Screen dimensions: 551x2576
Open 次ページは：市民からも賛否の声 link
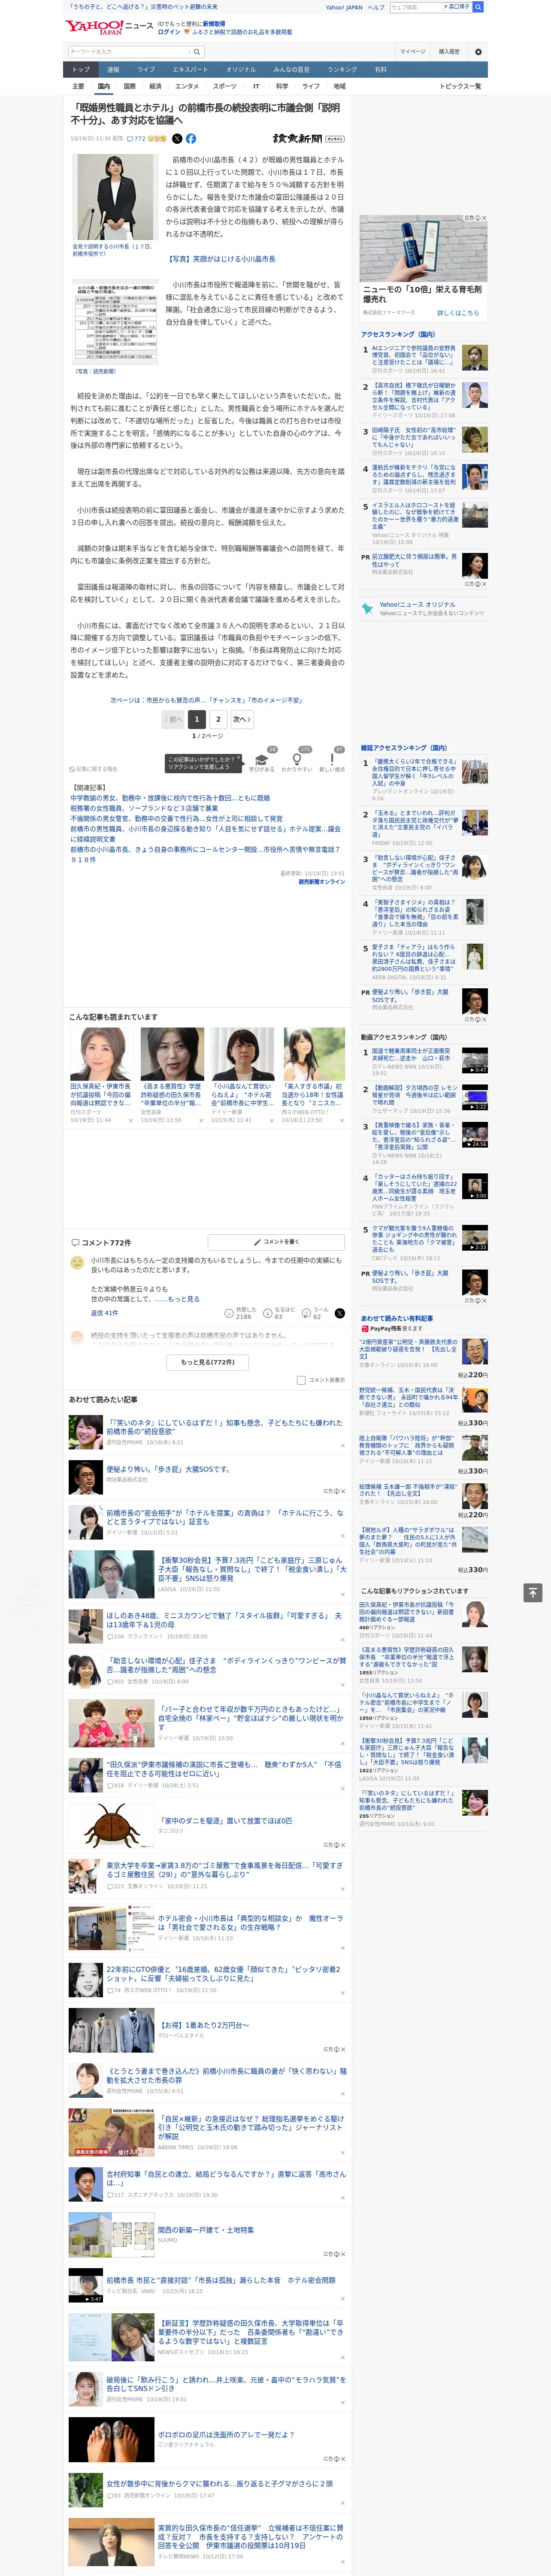206,700
